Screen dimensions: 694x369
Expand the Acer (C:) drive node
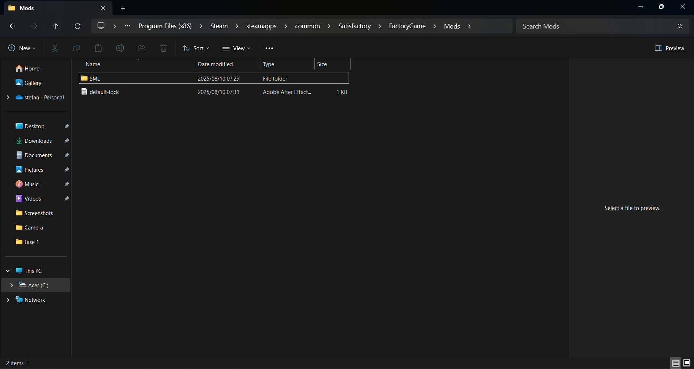pyautogui.click(x=12, y=285)
